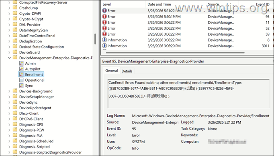Select the Diagnosis-Scripted folder
The image size is (274, 156).
35,147
